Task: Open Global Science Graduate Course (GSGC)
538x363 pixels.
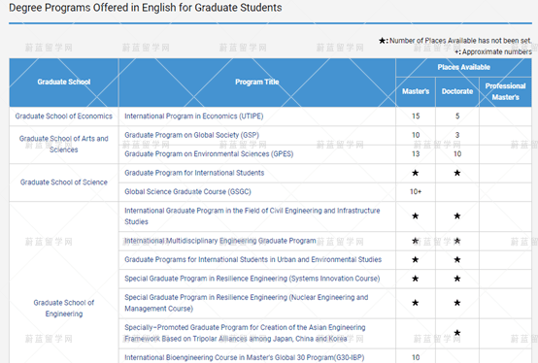Action: pyautogui.click(x=187, y=191)
